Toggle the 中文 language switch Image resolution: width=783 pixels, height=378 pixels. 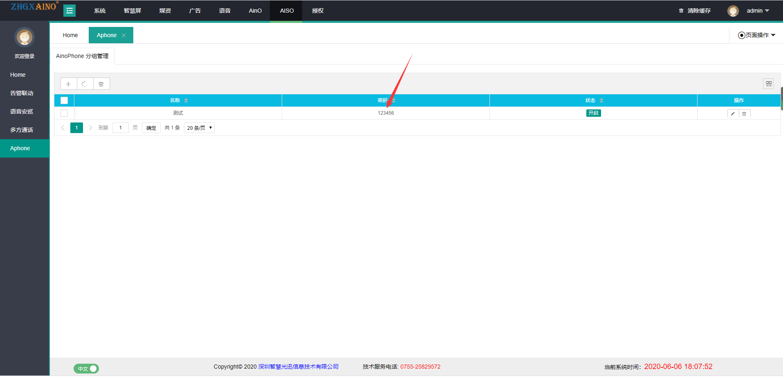coord(86,369)
